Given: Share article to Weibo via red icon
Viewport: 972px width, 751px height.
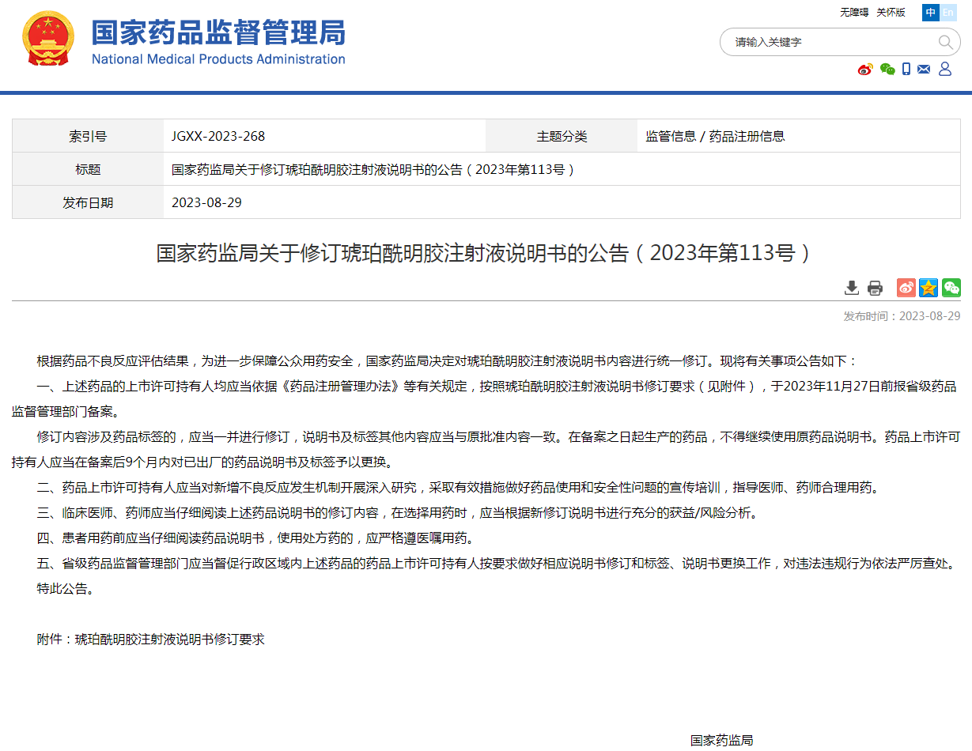Looking at the screenshot, I should point(906,288).
